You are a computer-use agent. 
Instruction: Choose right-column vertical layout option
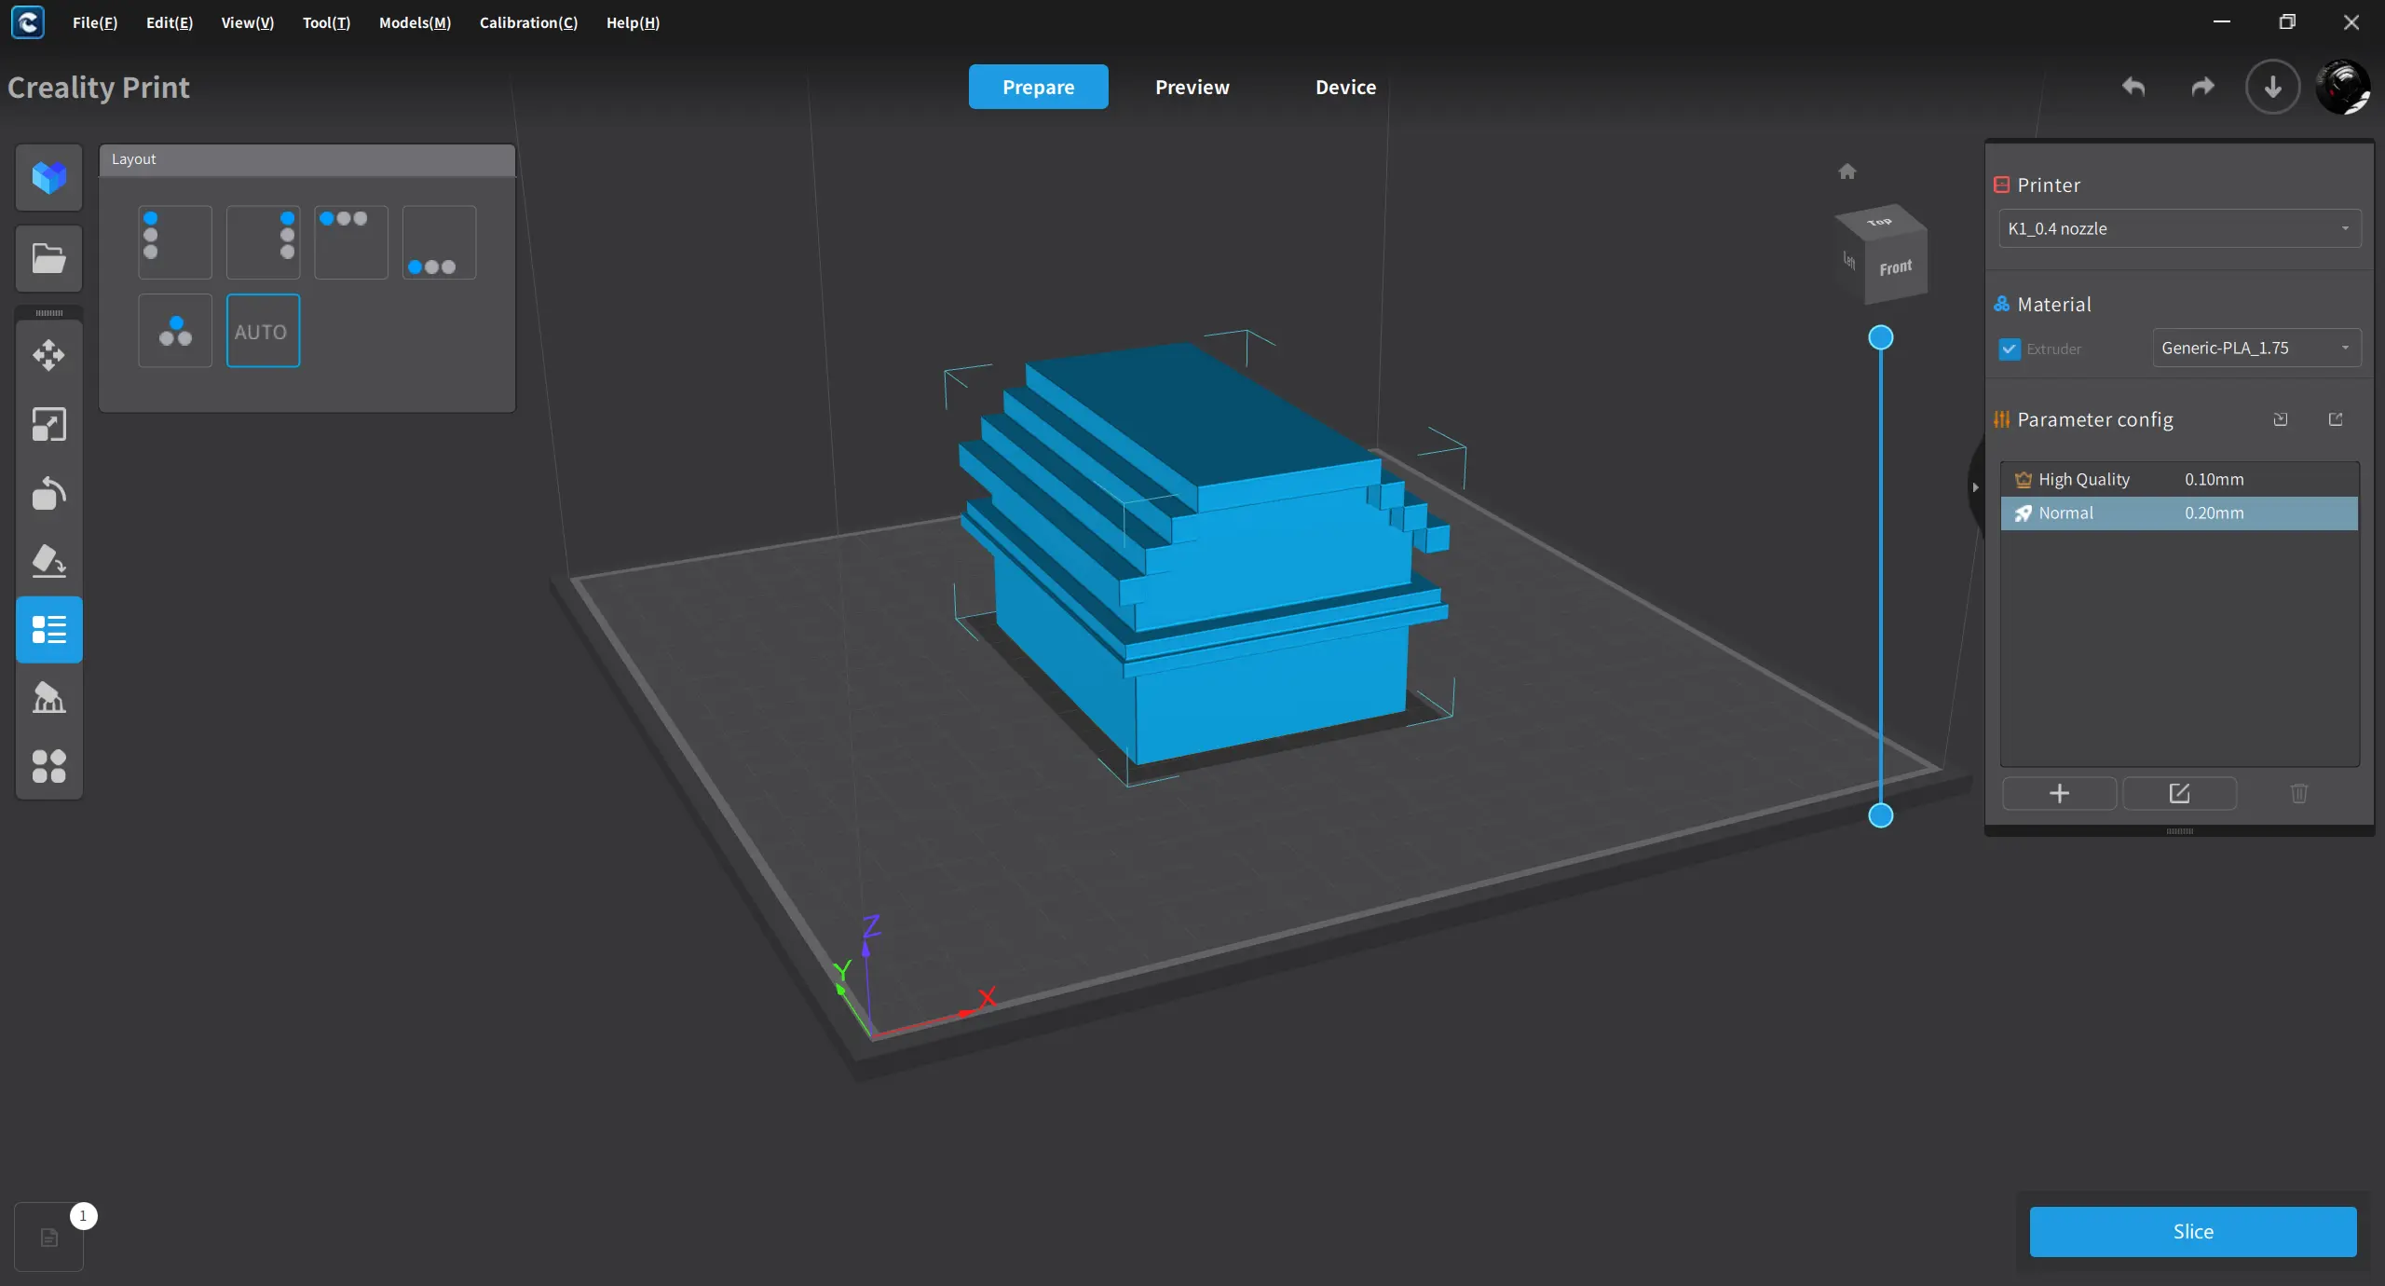pyautogui.click(x=264, y=242)
